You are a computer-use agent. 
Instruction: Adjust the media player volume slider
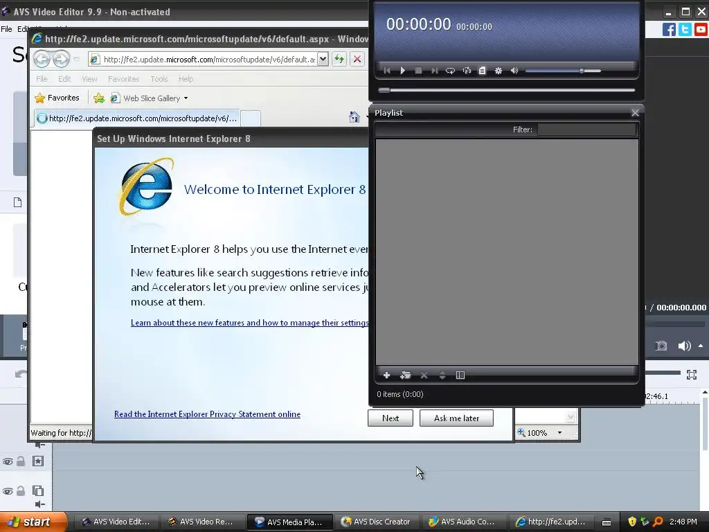click(563, 71)
